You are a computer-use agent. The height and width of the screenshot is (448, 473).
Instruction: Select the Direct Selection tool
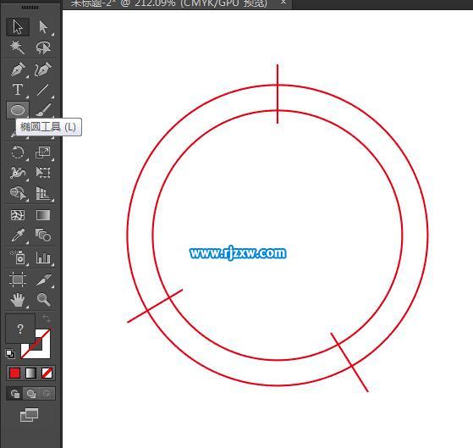pyautogui.click(x=43, y=27)
